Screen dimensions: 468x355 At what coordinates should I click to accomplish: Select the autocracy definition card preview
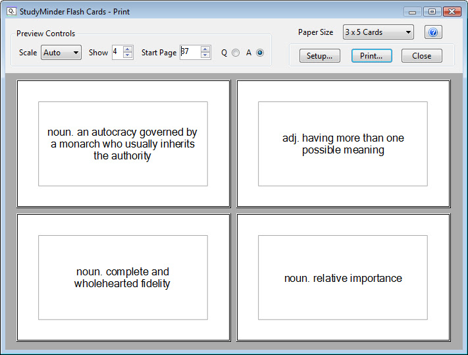pyautogui.click(x=123, y=144)
